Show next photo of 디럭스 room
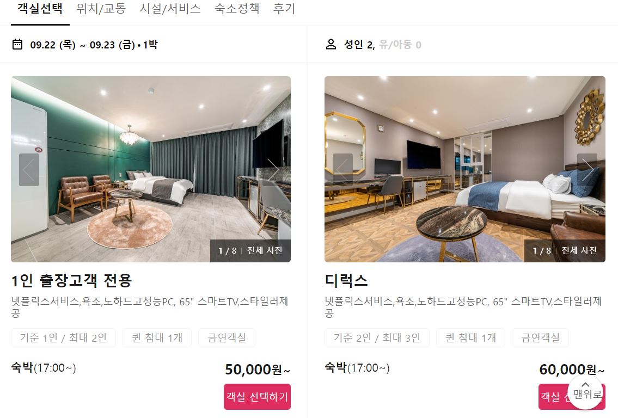The image size is (618, 418). pyautogui.click(x=588, y=170)
